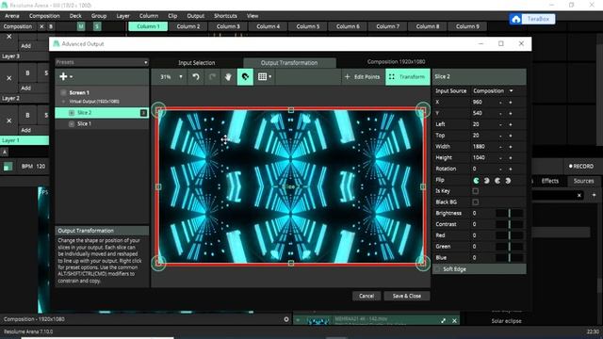This screenshot has width=603, height=339.
Task: Select the first Flip option icon
Action: click(476, 180)
